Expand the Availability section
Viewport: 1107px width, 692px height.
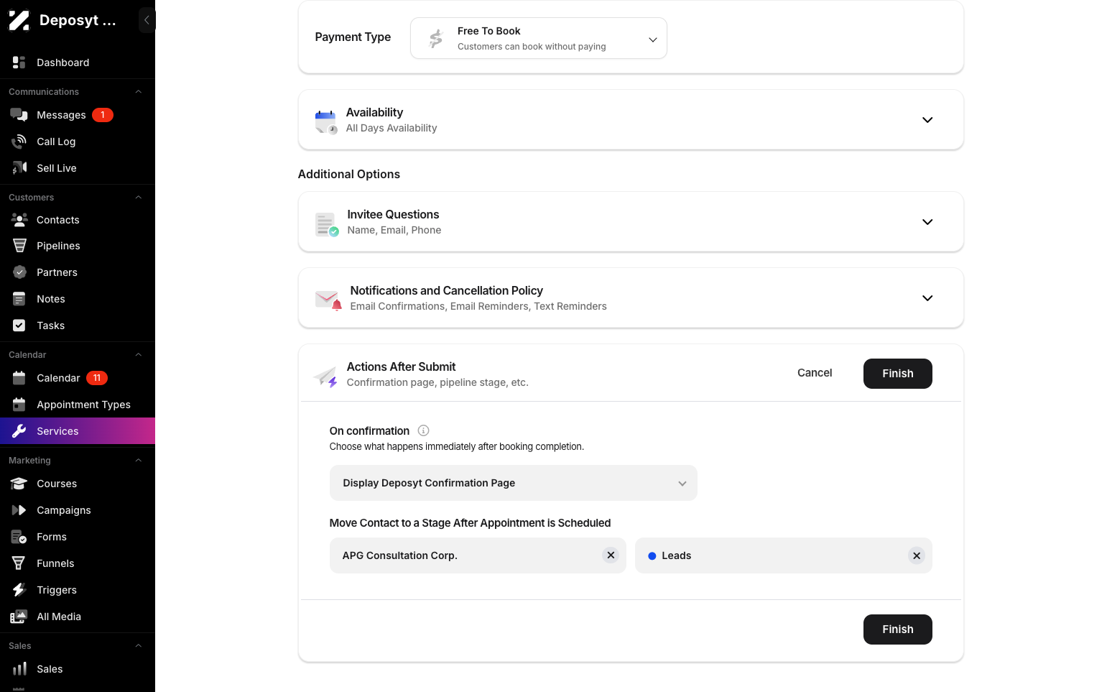(x=927, y=120)
